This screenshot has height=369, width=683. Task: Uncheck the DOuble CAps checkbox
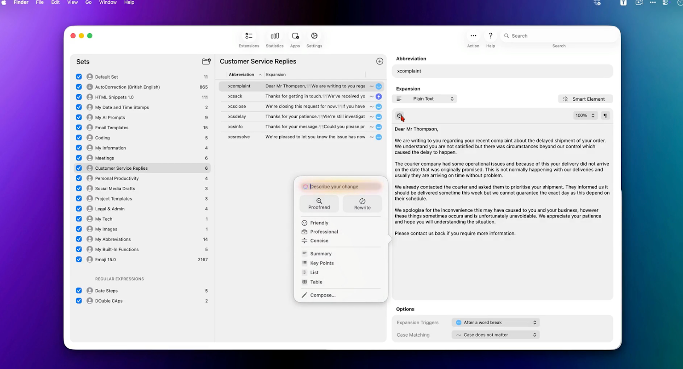click(79, 301)
